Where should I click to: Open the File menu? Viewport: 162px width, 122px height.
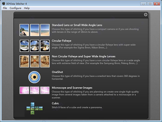tap(5, 8)
